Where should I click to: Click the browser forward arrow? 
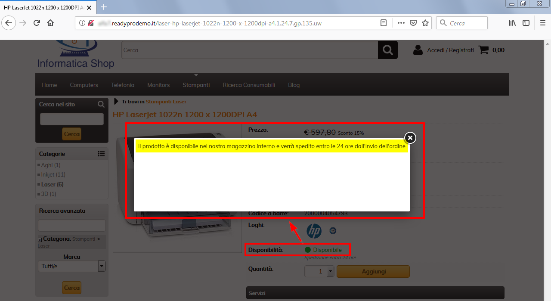point(23,23)
